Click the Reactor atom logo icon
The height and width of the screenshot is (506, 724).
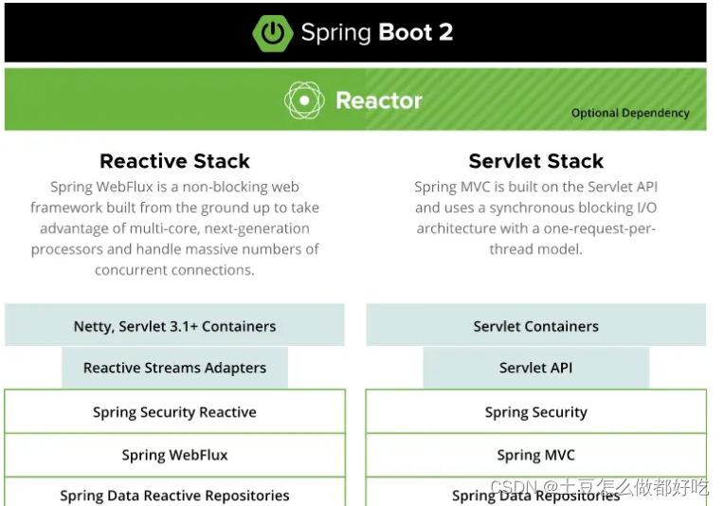[304, 100]
